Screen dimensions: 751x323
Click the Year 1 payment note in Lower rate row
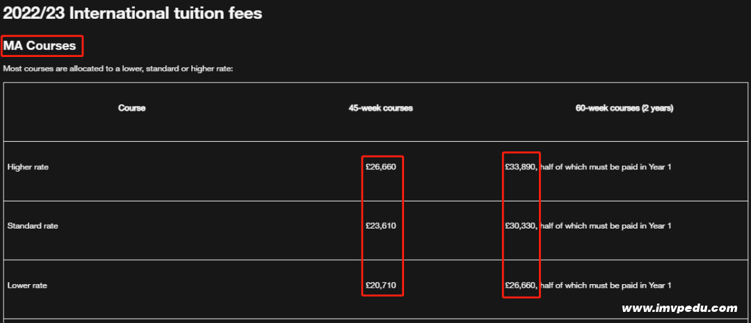pos(606,285)
